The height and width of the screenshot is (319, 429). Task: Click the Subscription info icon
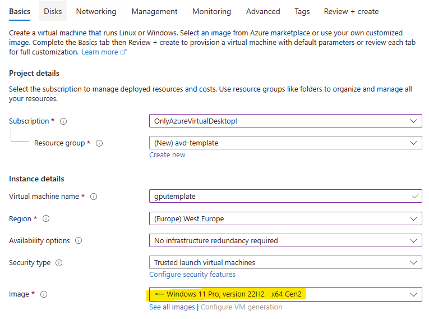pos(63,121)
